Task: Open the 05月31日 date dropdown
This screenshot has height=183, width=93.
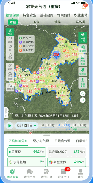Action: [27, 126]
